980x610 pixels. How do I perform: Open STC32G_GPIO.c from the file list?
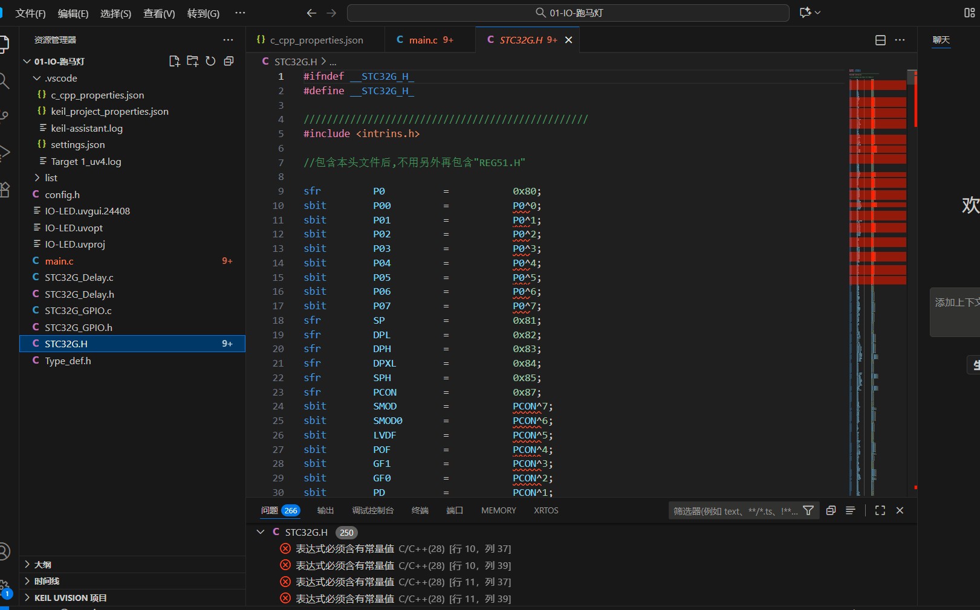coord(78,310)
